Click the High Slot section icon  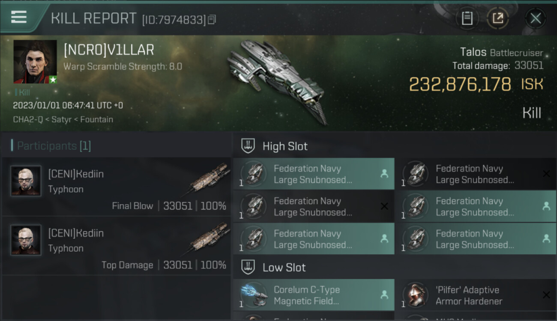pos(248,146)
